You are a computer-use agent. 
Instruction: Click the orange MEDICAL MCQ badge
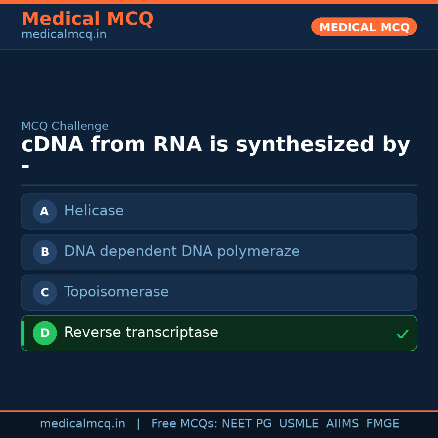(x=364, y=27)
